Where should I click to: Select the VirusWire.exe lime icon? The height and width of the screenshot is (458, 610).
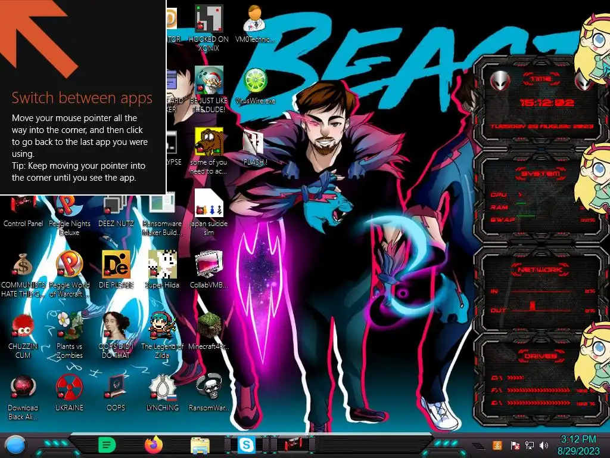pyautogui.click(x=255, y=86)
